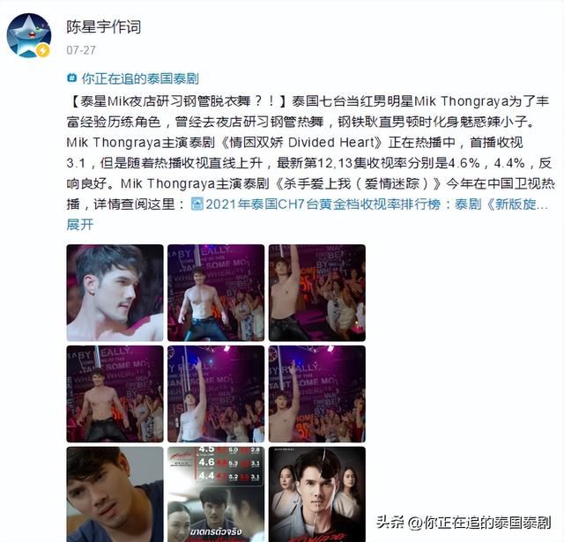The image size is (564, 542).
Task: Open the drama poster with three faces
Action: [x=317, y=494]
